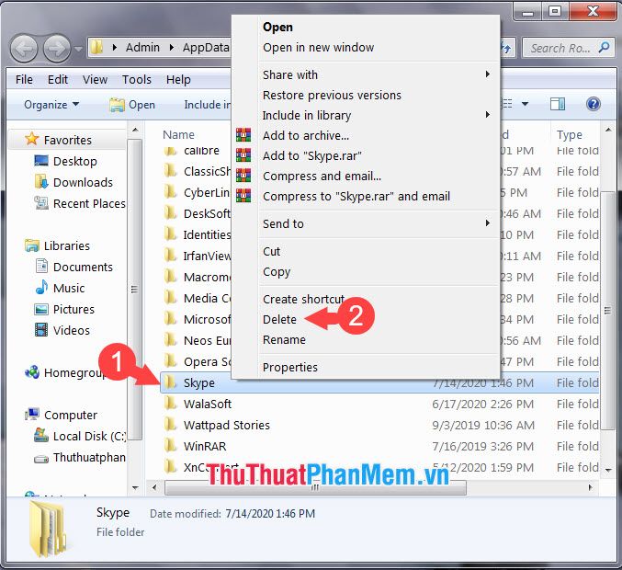Choose Compress and email...
The image size is (622, 570).
tap(322, 176)
